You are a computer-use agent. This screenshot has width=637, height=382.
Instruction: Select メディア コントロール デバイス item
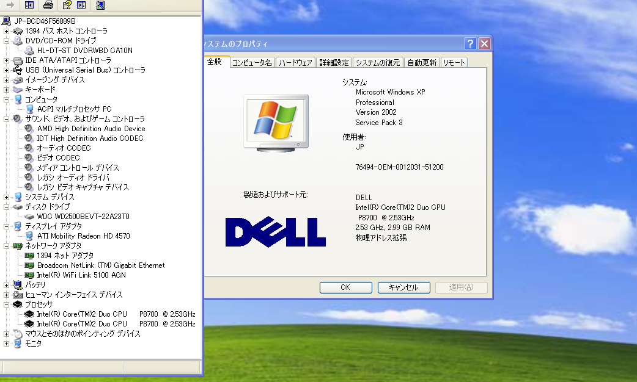[78, 168]
